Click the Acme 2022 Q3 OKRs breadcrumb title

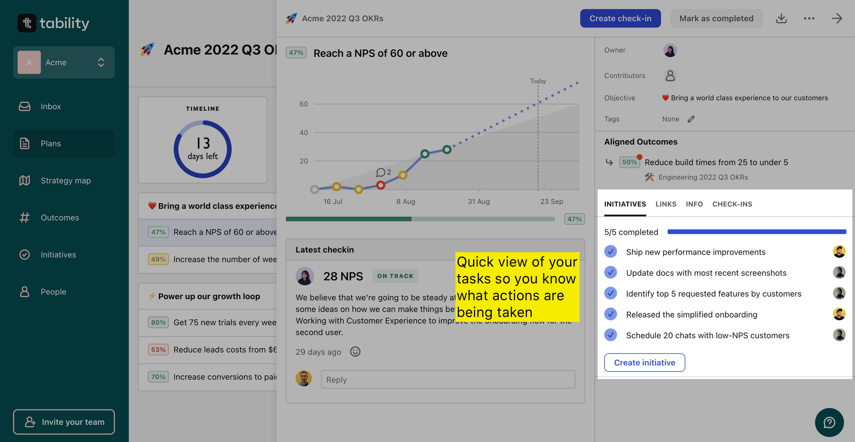click(343, 18)
